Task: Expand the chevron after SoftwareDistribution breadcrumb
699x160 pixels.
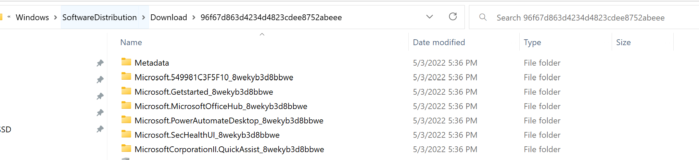Action: (143, 17)
